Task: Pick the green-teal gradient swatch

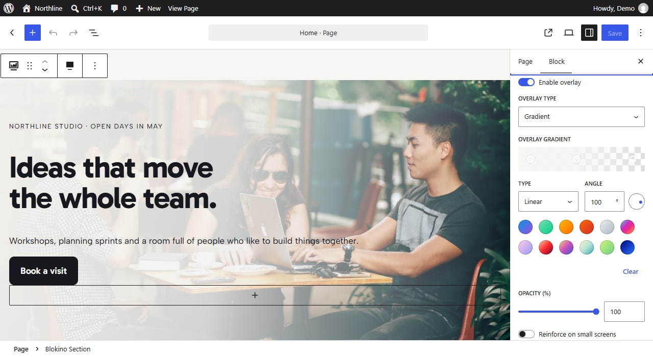Action: [x=546, y=227]
